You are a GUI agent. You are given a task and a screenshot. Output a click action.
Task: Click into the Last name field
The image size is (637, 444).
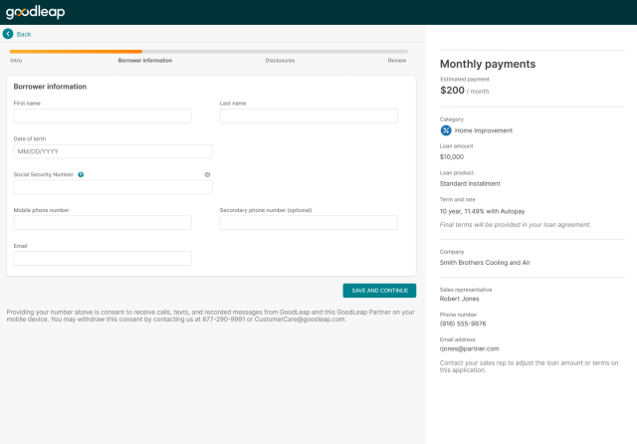click(x=309, y=116)
